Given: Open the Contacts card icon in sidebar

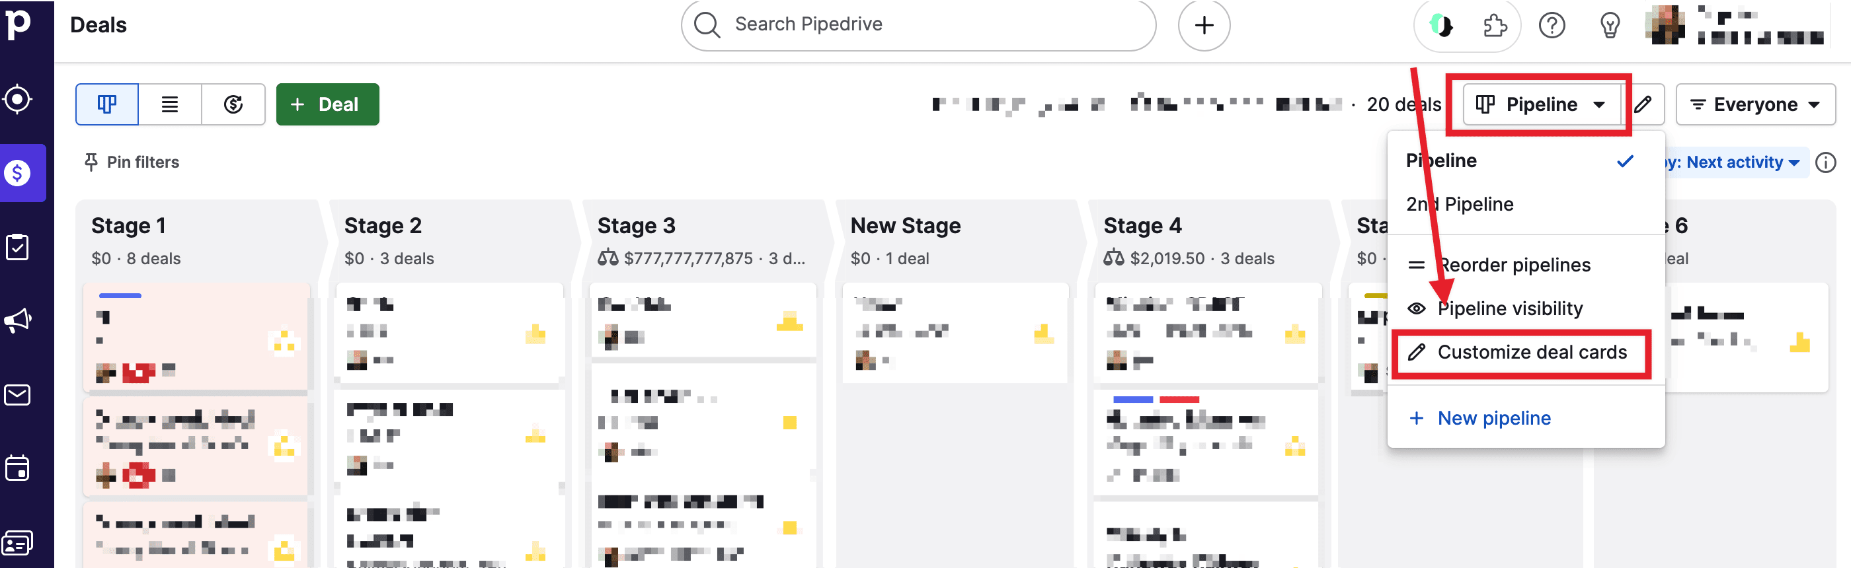Looking at the screenshot, I should (17, 544).
